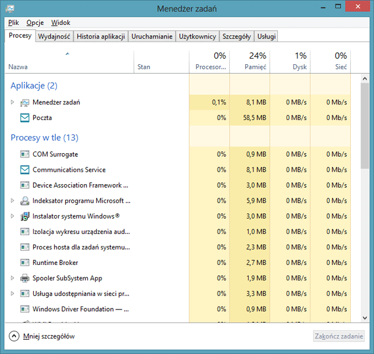Click the Spooler SubSystem App printer icon
Screen dimensions: 374x354
coord(24,279)
